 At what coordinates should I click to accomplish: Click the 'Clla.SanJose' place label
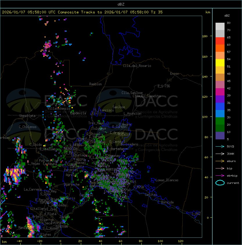tap(132, 93)
